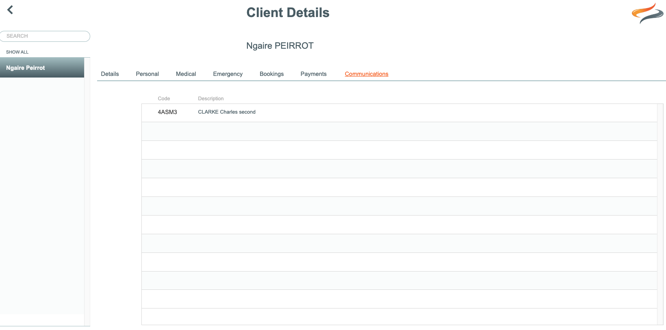Click the orange swoosh logo icon
The image size is (666, 330).
tap(647, 13)
